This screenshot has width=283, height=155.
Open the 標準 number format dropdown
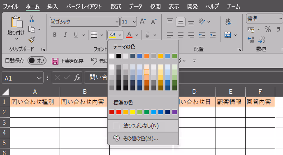coord(281,19)
